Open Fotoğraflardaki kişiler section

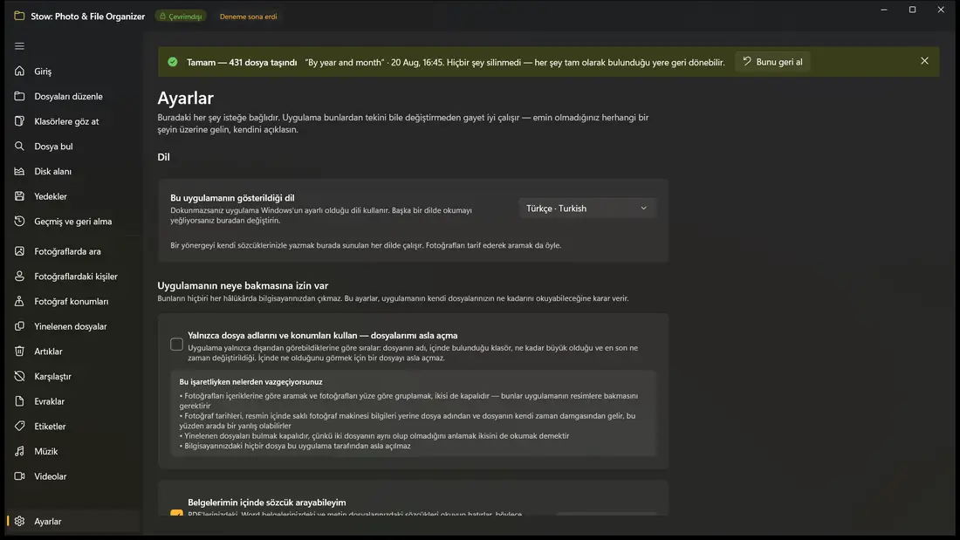73,277
